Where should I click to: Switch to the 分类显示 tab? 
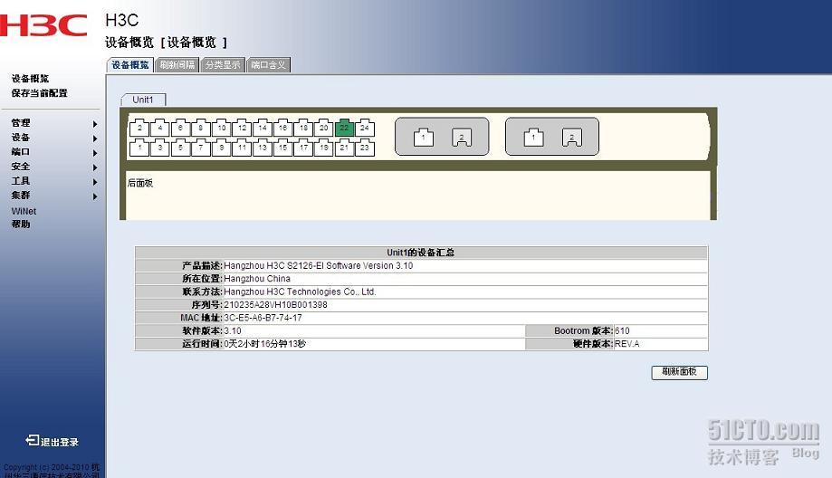pos(223,64)
